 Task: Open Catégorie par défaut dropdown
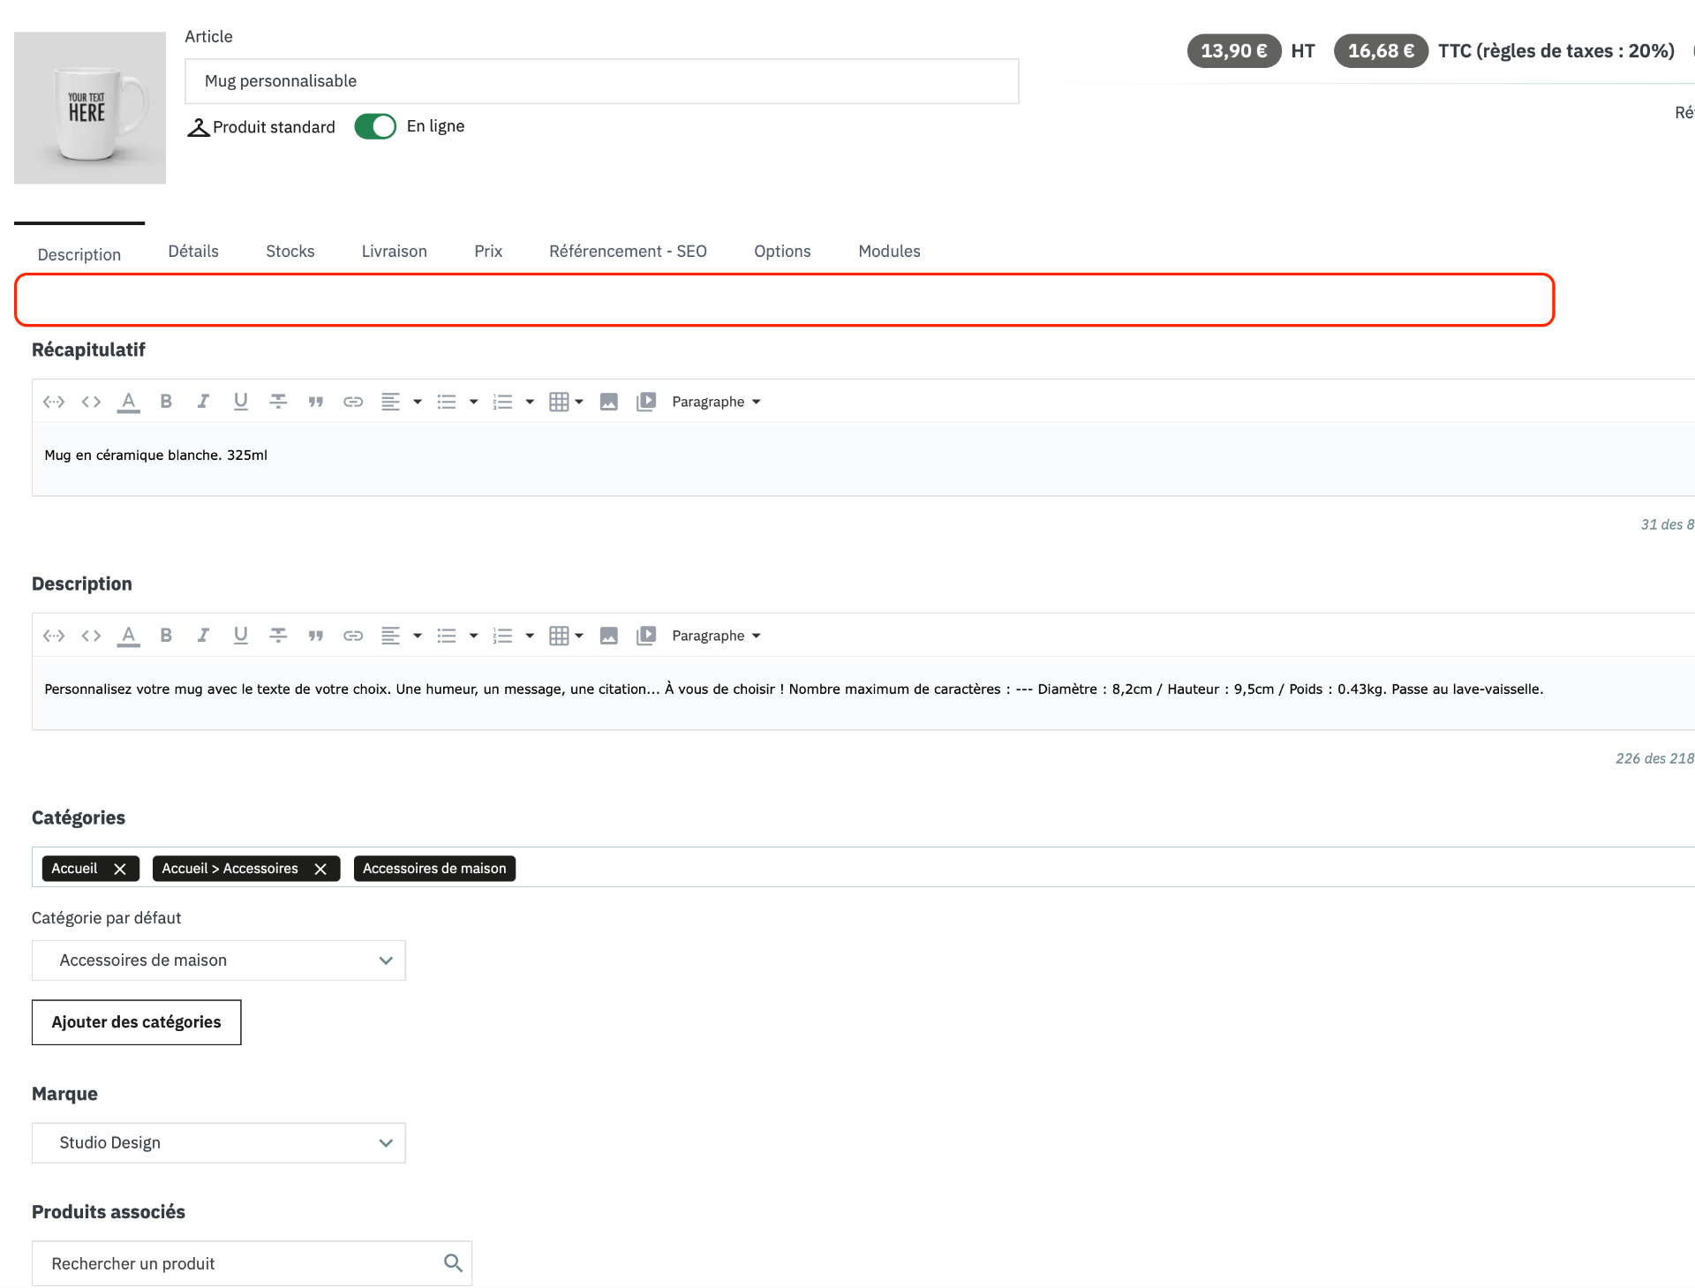[x=218, y=960]
